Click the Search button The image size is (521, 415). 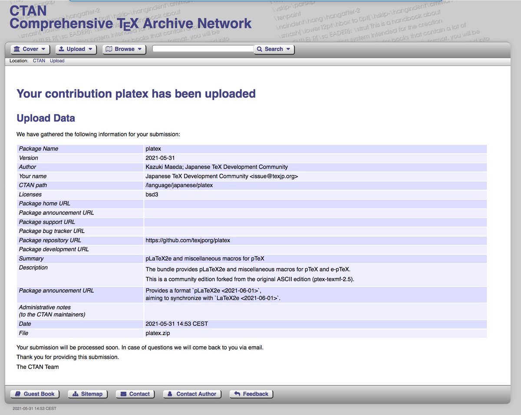pyautogui.click(x=274, y=49)
